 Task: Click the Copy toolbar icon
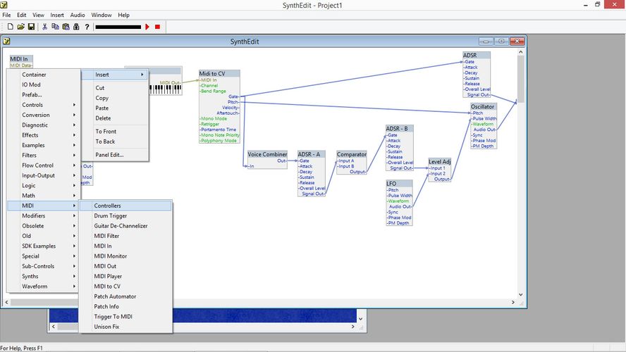(56, 27)
